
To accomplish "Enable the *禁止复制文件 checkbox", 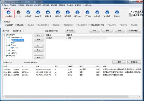I will click(62, 25).
